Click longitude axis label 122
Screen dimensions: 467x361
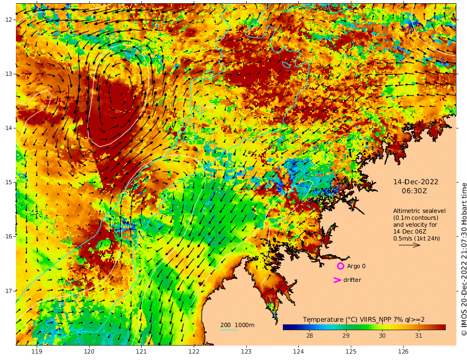point(194,351)
